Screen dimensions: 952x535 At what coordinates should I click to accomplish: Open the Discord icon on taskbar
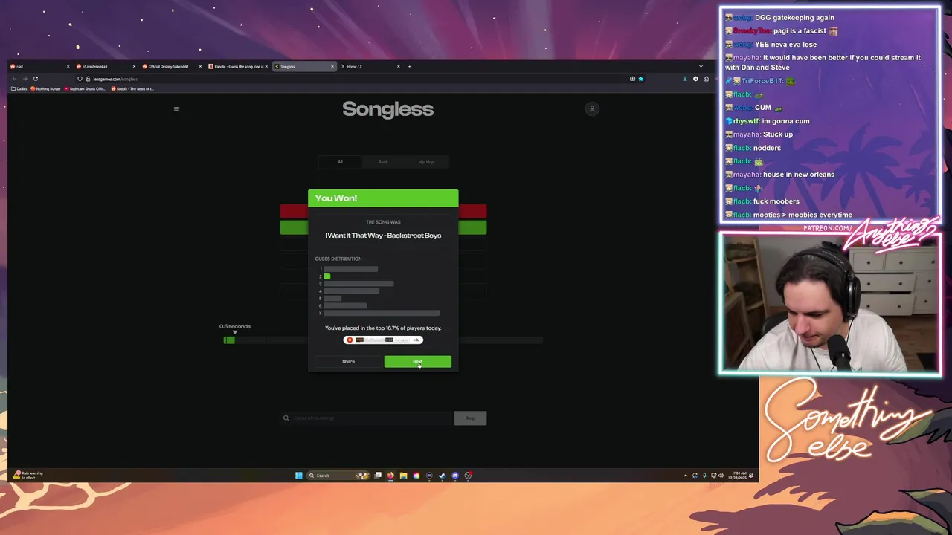tap(455, 476)
